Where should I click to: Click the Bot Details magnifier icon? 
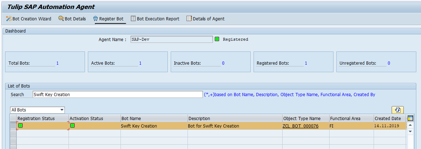(x=61, y=19)
